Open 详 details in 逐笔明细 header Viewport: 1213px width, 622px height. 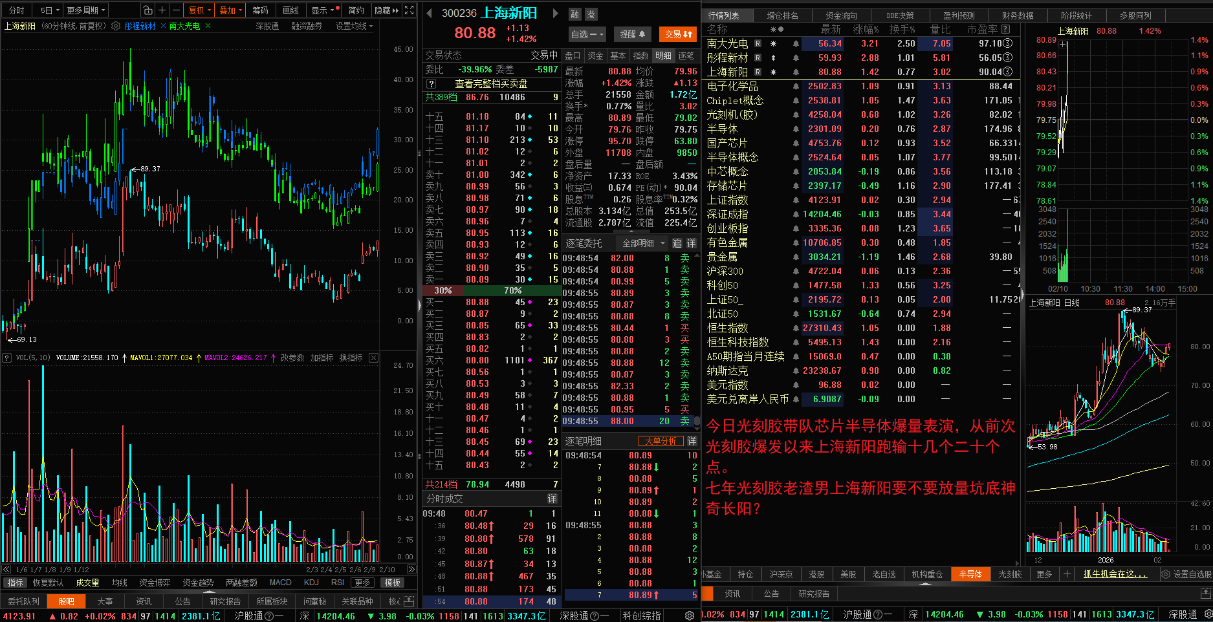click(x=692, y=441)
